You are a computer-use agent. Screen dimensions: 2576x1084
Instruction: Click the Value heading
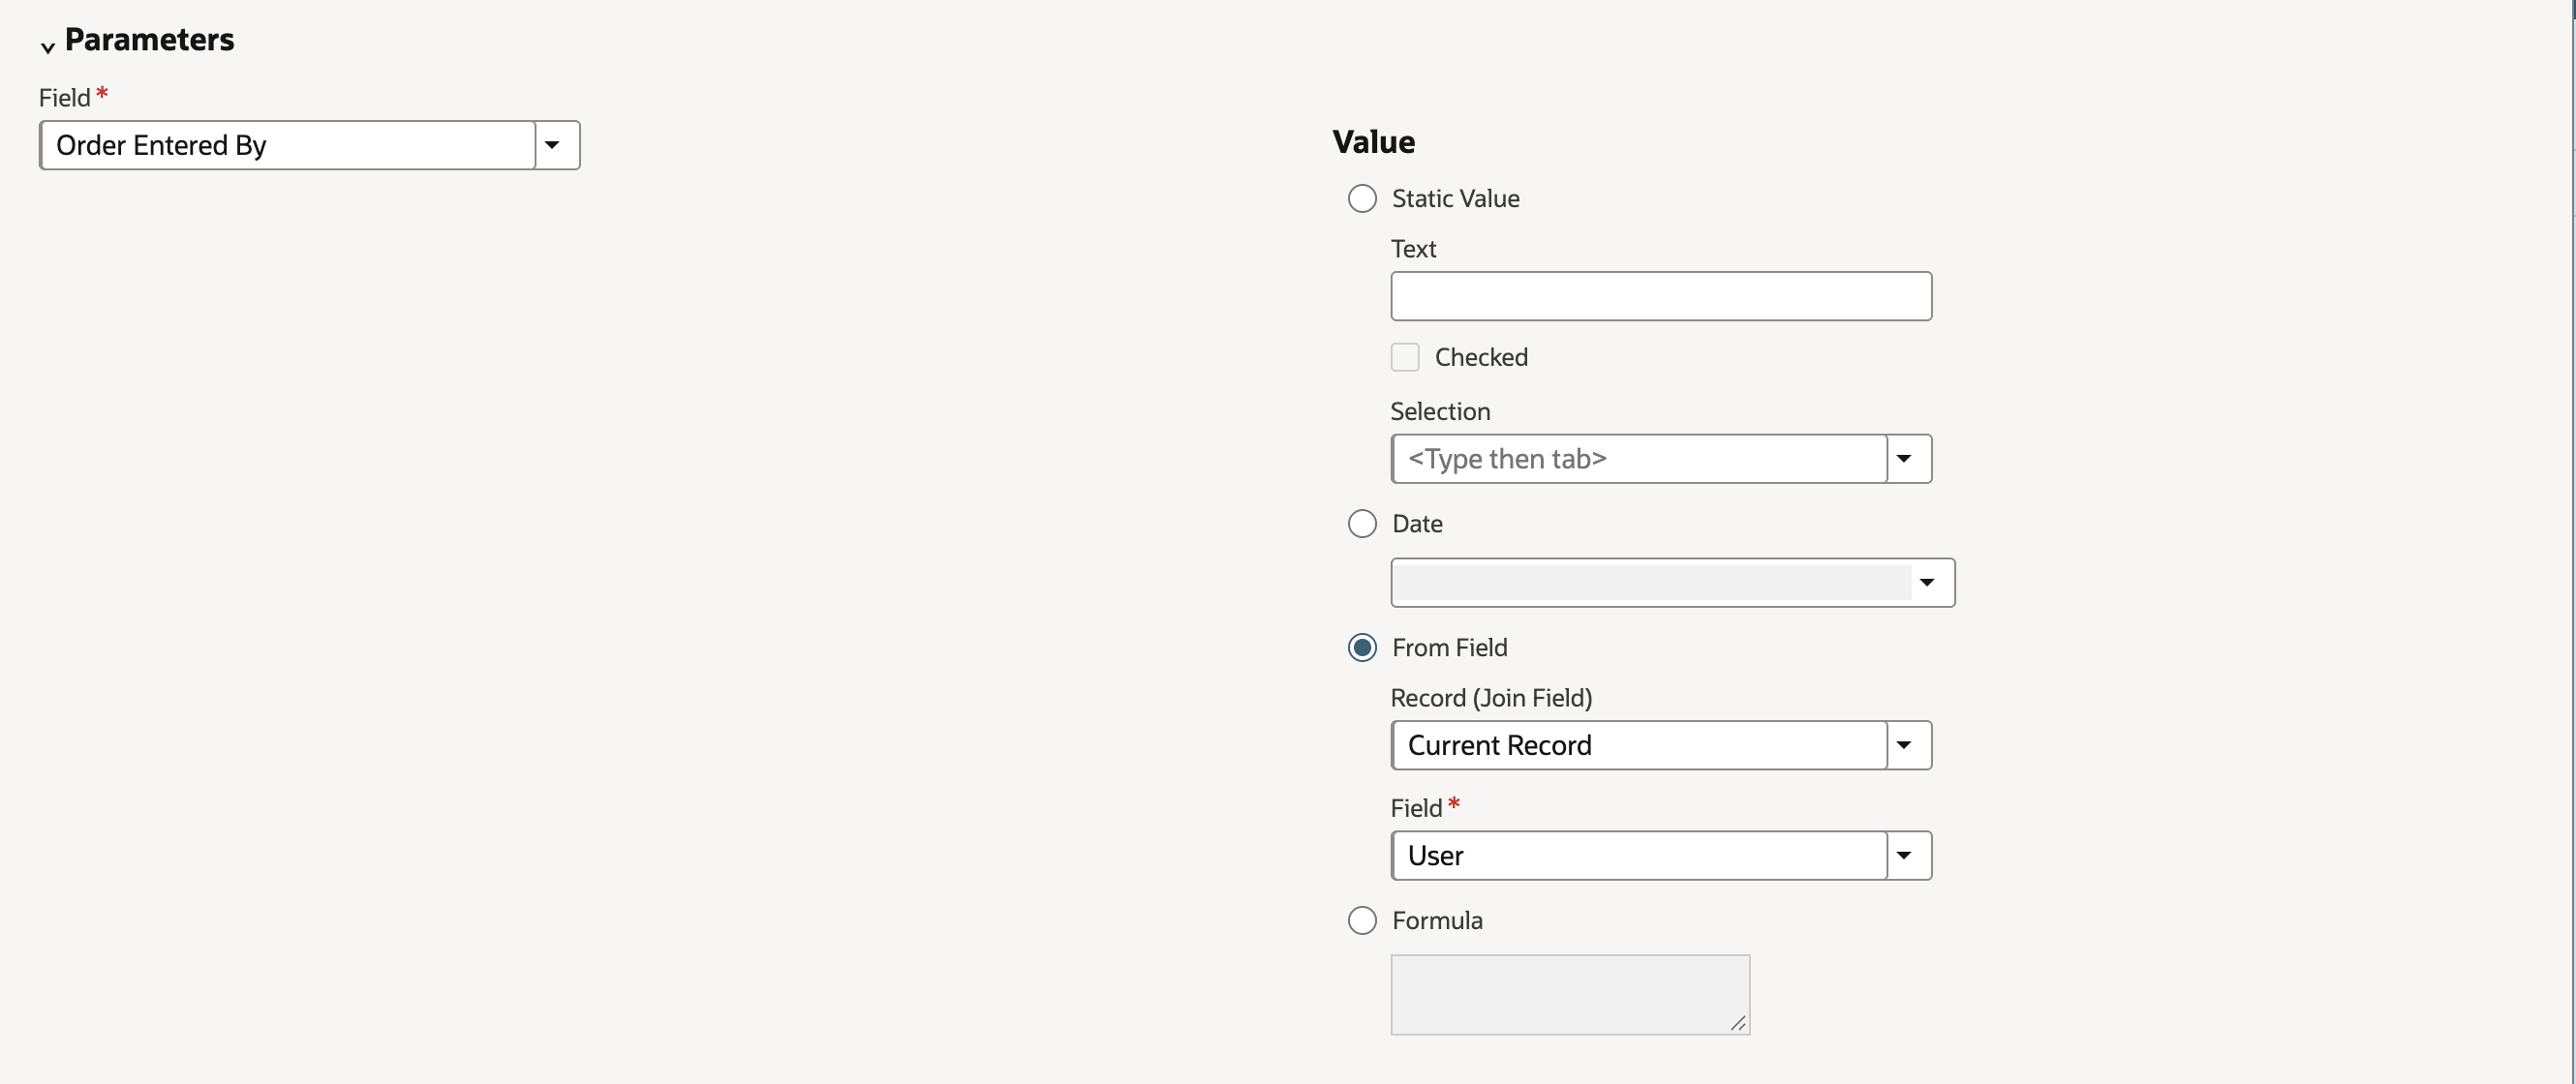[x=1373, y=142]
